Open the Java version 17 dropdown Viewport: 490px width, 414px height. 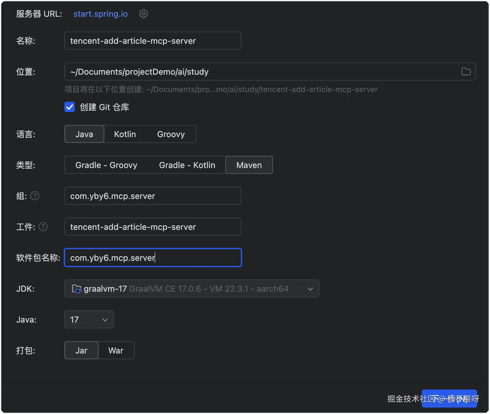click(89, 319)
